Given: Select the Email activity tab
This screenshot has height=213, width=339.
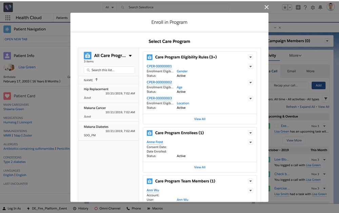Looking at the screenshot, I should [x=292, y=71].
